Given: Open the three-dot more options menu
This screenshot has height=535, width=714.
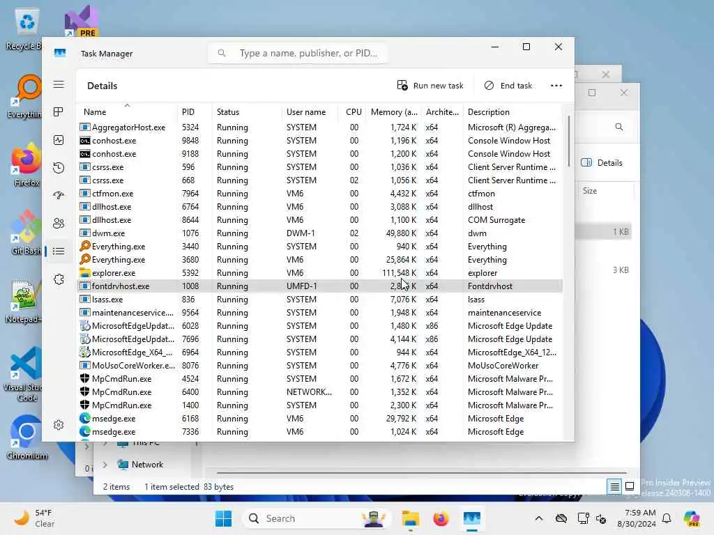Looking at the screenshot, I should tap(556, 86).
